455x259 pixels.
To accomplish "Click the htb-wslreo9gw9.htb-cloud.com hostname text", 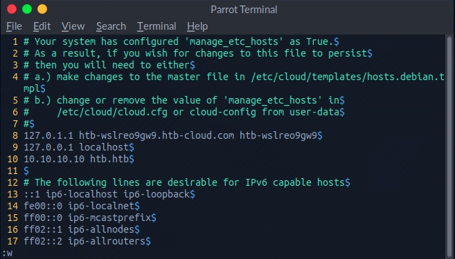I will point(157,135).
